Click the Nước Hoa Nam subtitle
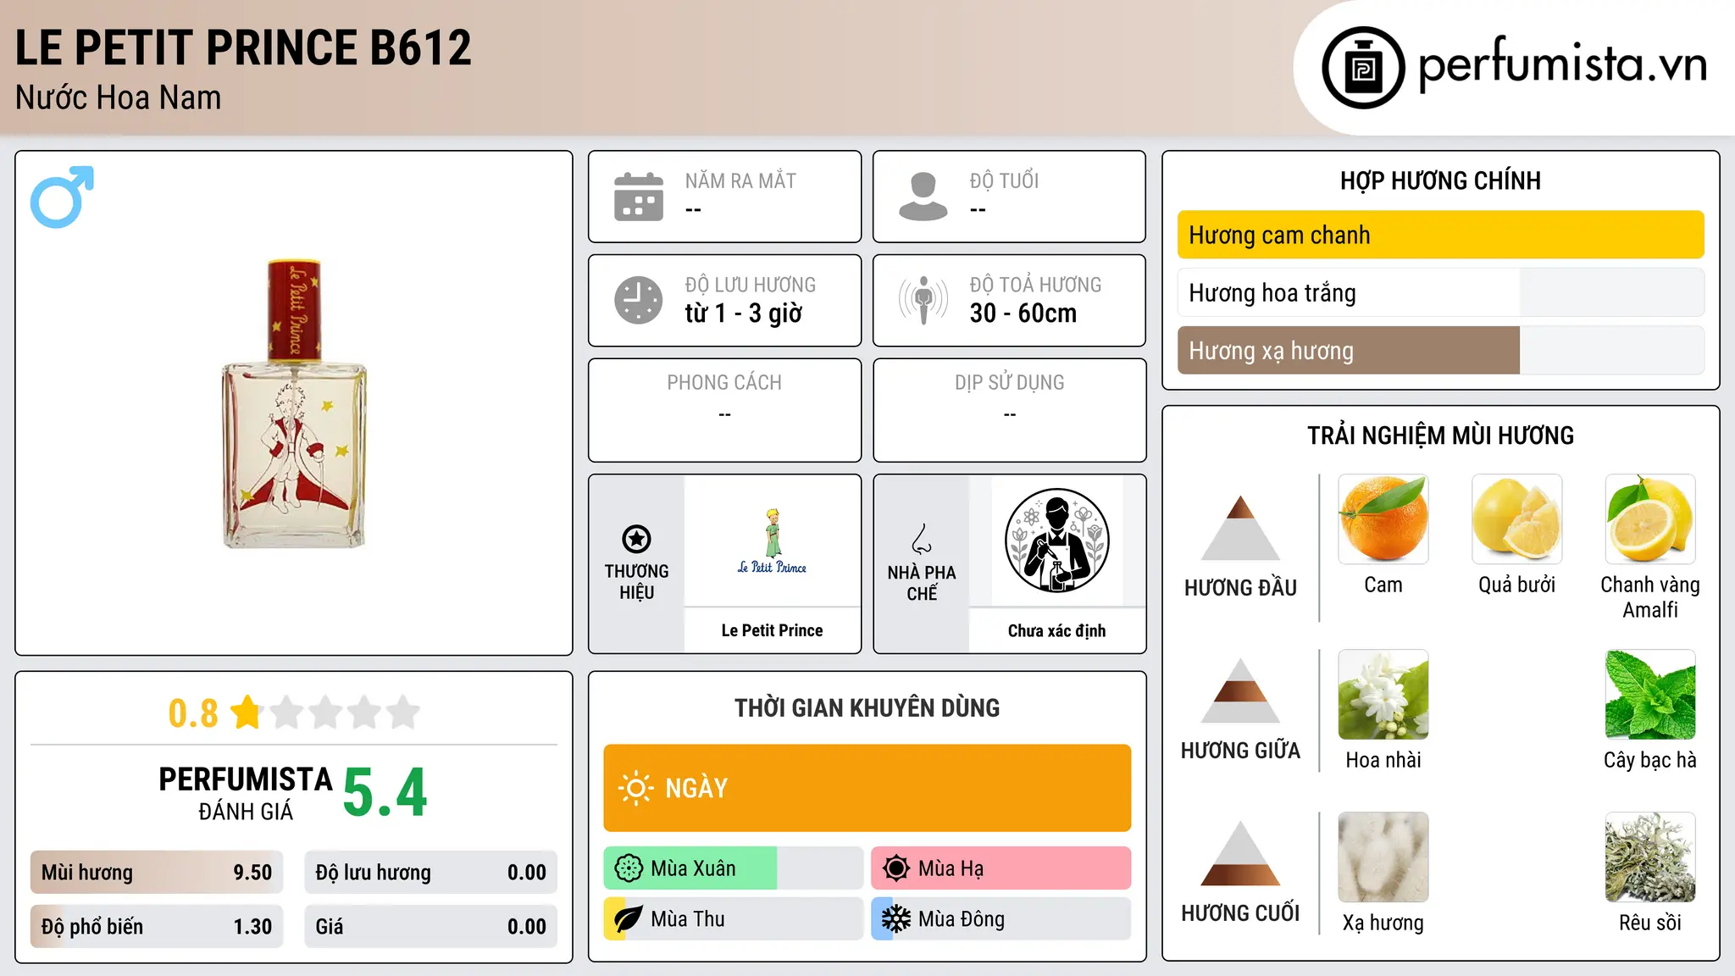 point(119,97)
